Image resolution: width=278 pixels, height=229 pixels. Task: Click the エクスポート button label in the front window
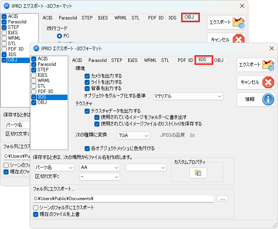[x=250, y=65]
